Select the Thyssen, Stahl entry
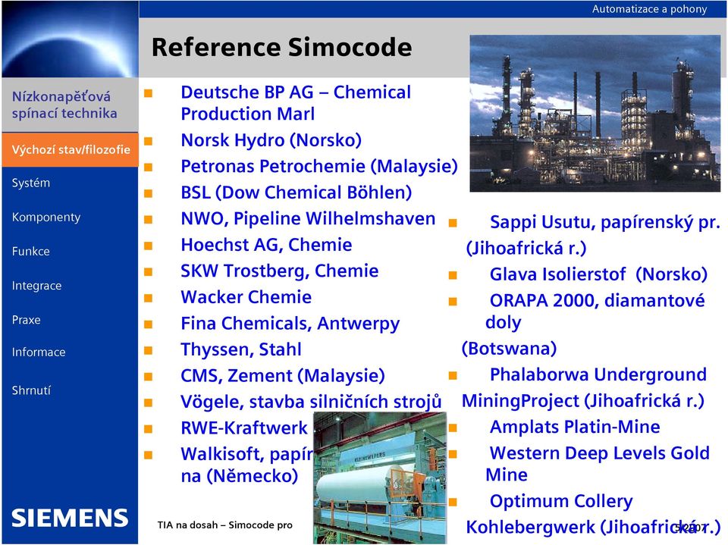The image size is (728, 545). (241, 349)
